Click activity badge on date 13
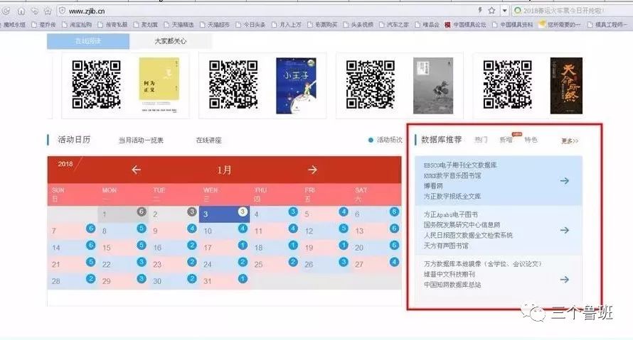 pyautogui.click(x=395, y=229)
